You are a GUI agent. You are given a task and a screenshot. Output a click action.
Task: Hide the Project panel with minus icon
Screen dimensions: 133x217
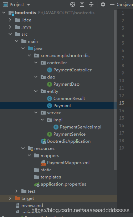[112, 4]
